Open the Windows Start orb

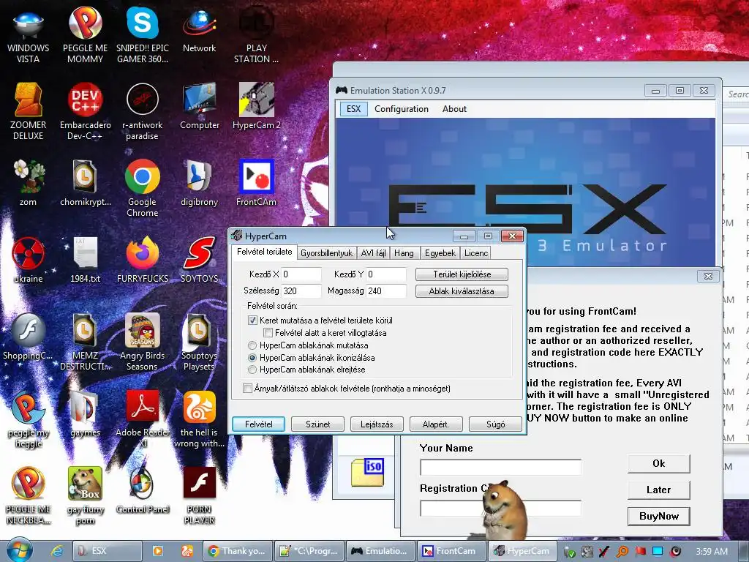tap(20, 550)
